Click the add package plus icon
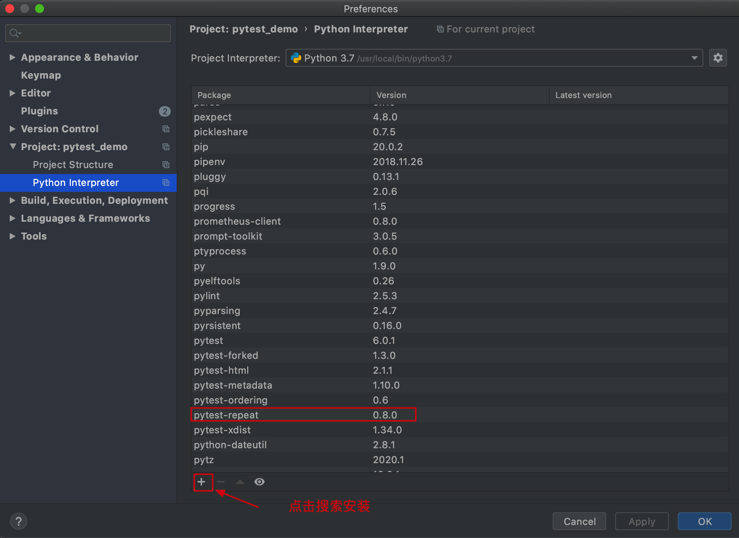739x538 pixels. pyautogui.click(x=201, y=482)
